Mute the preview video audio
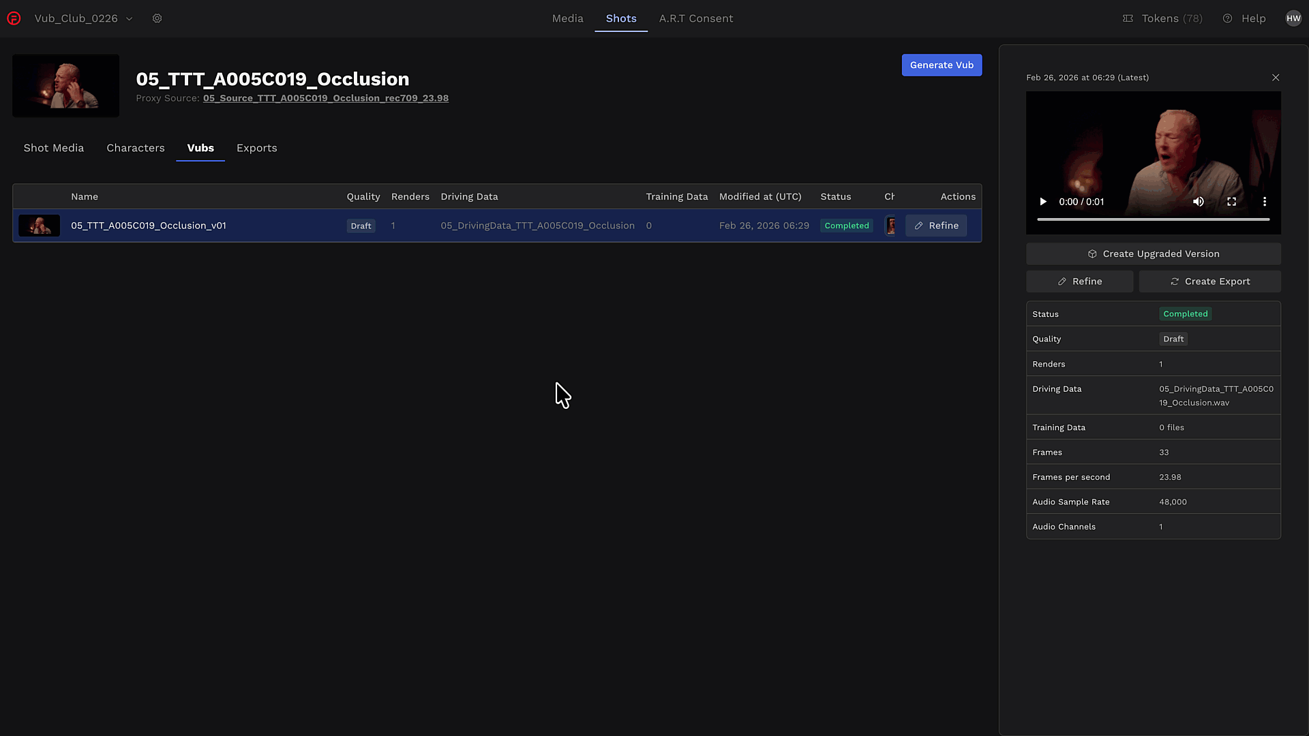Viewport: 1309px width, 736px height. [x=1198, y=202]
